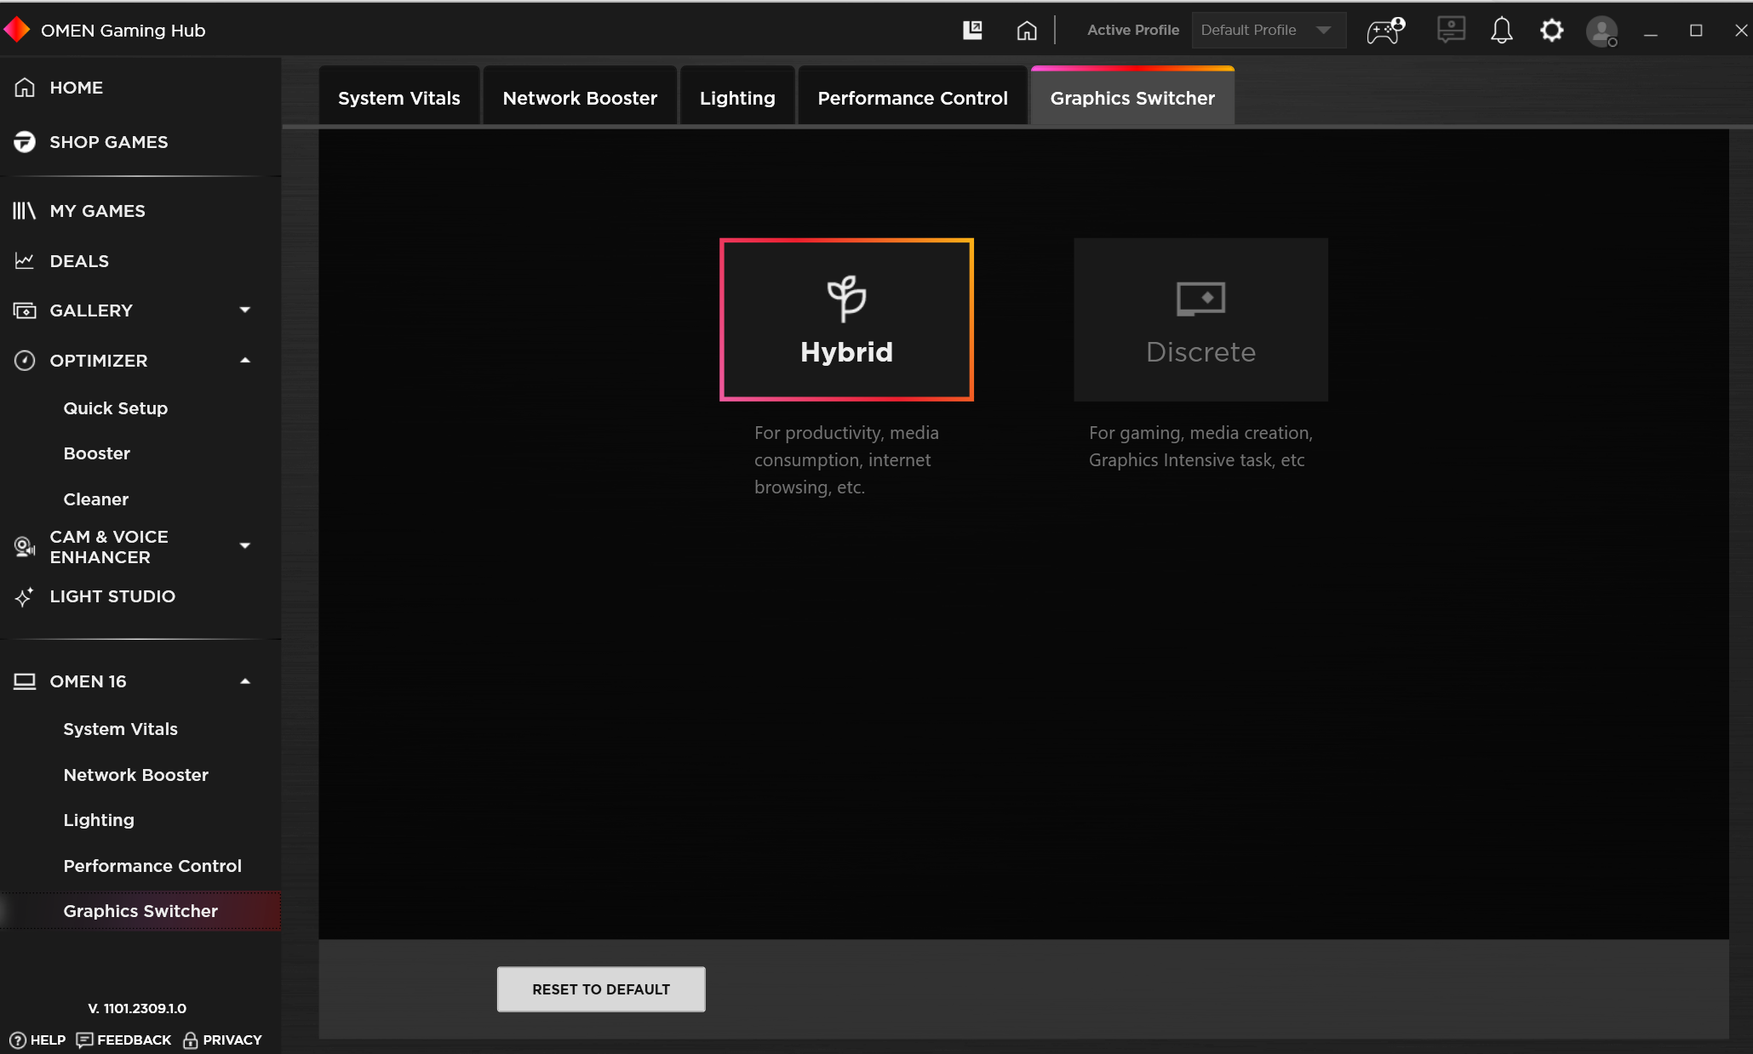Expand the Gallery section arrow
1753x1054 pixels.
click(x=245, y=310)
